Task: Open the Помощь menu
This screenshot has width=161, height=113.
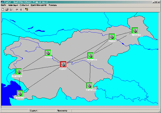Action: point(53,5)
